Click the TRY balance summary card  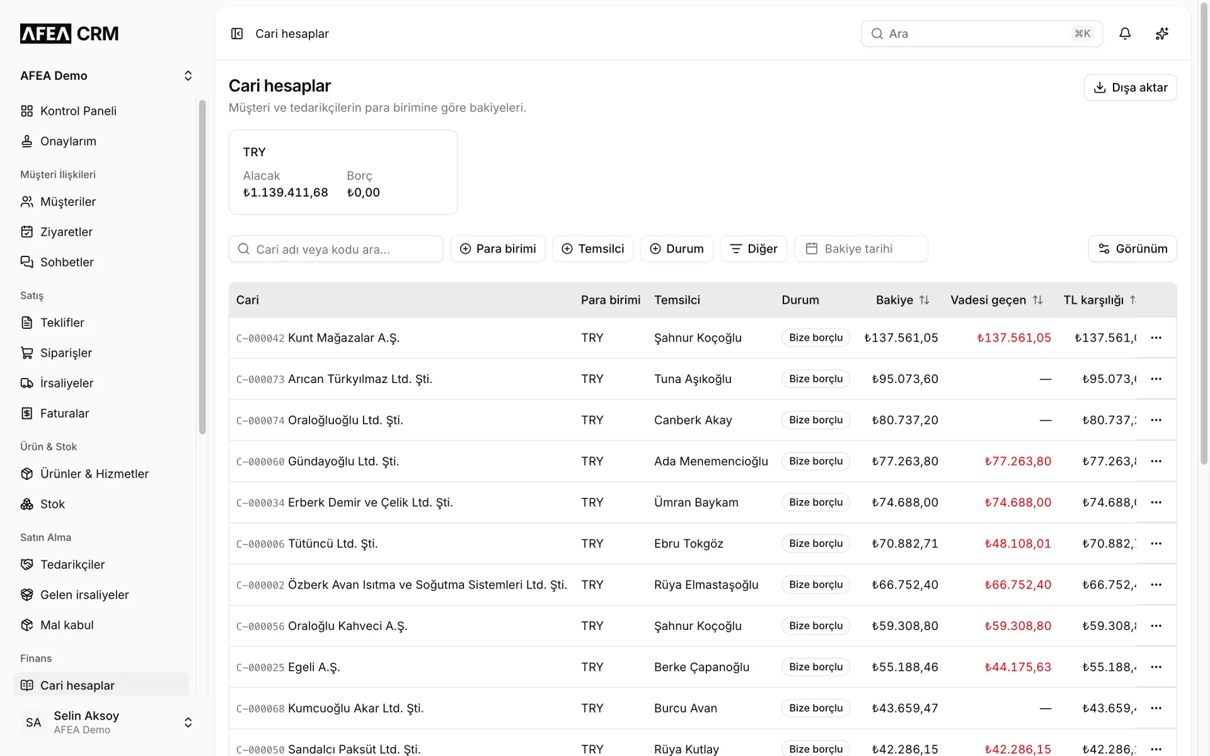coord(343,172)
